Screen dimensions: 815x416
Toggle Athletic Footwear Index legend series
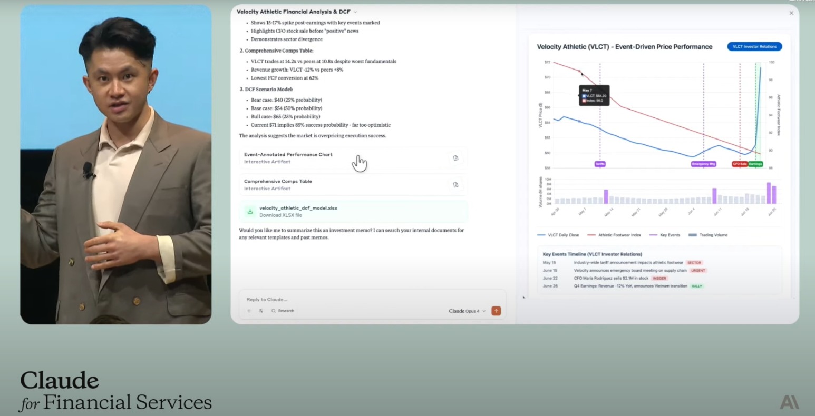click(x=614, y=235)
